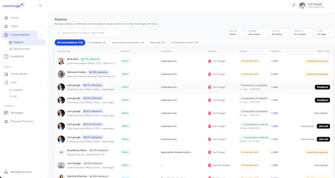335x178 pixels.
Task: Click Join call for 28 Oct conversation
Action: pyautogui.click(x=323, y=139)
